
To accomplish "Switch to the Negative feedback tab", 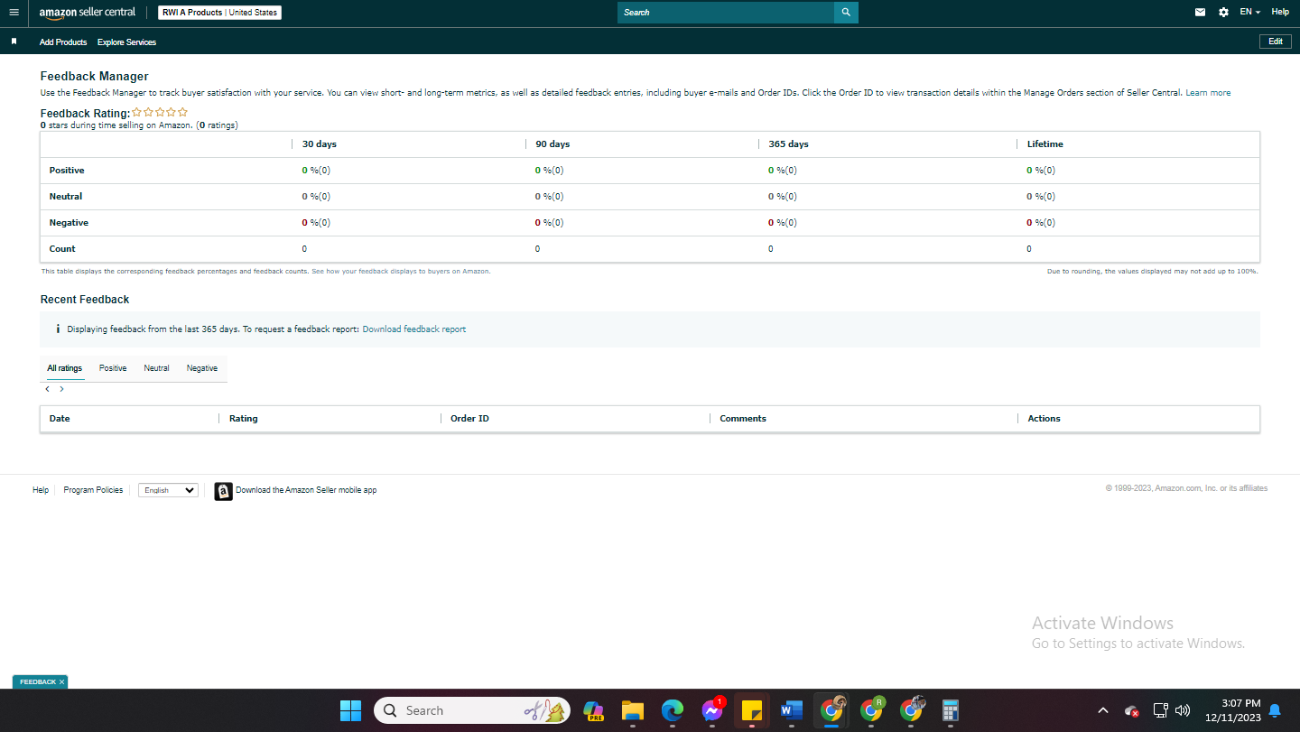I will click(202, 368).
